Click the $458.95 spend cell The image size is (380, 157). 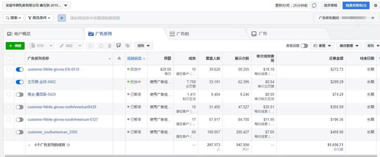pos(311,134)
